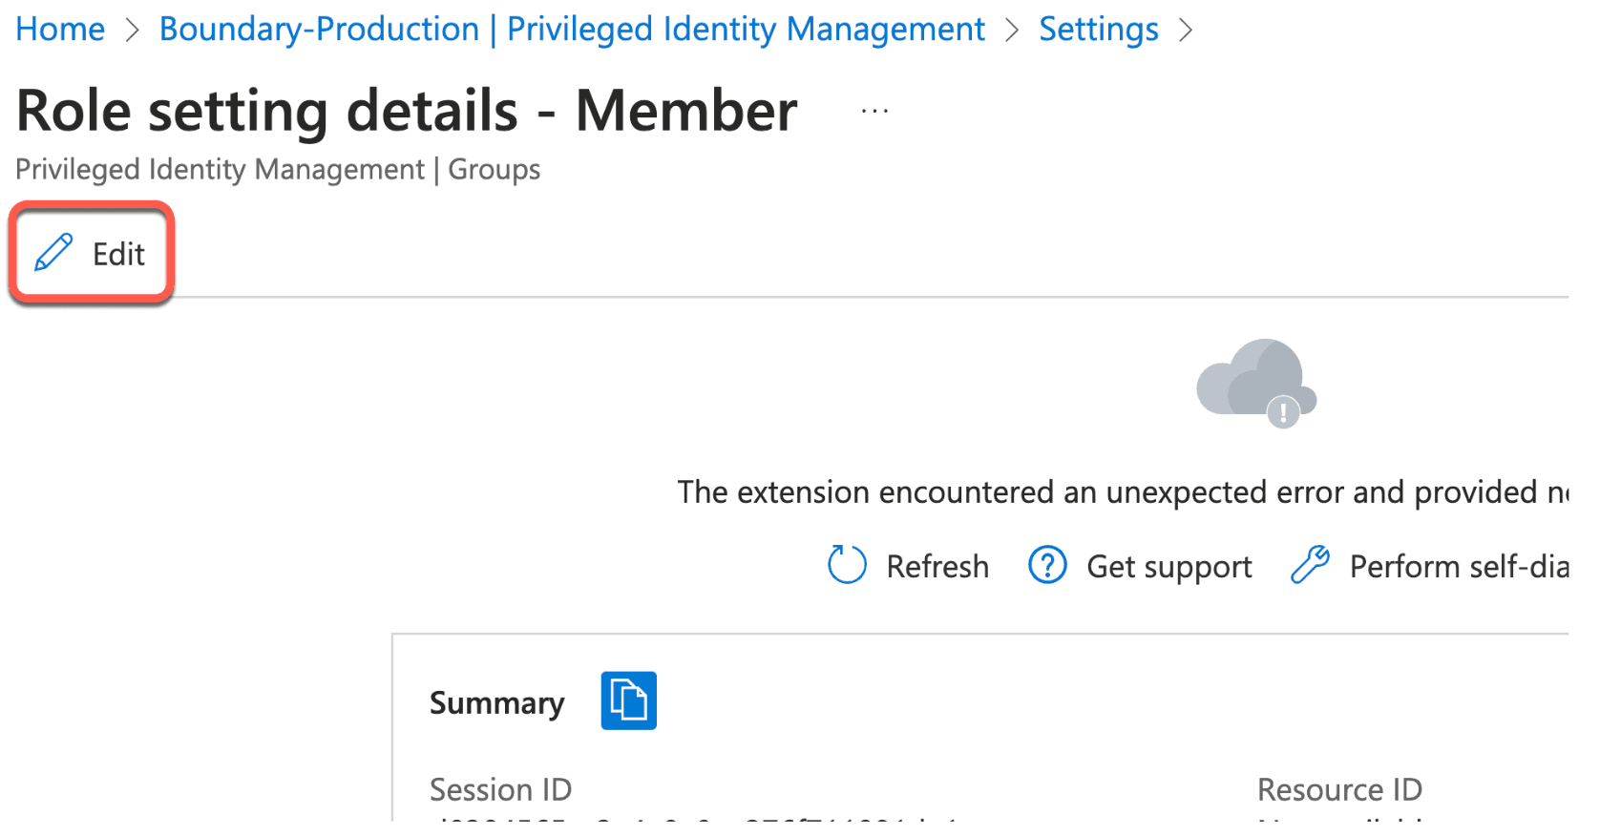Click the Summary heading
The height and width of the screenshot is (836, 1600).
coord(496,703)
